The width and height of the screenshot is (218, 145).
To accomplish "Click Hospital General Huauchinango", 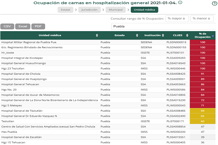I will 24,63.
